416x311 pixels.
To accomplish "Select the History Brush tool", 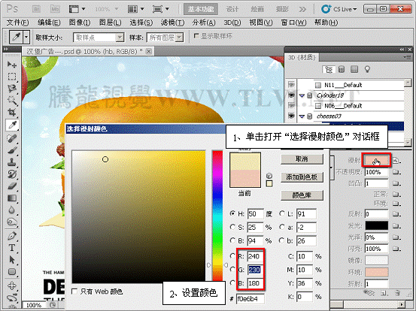I will coord(12,174).
